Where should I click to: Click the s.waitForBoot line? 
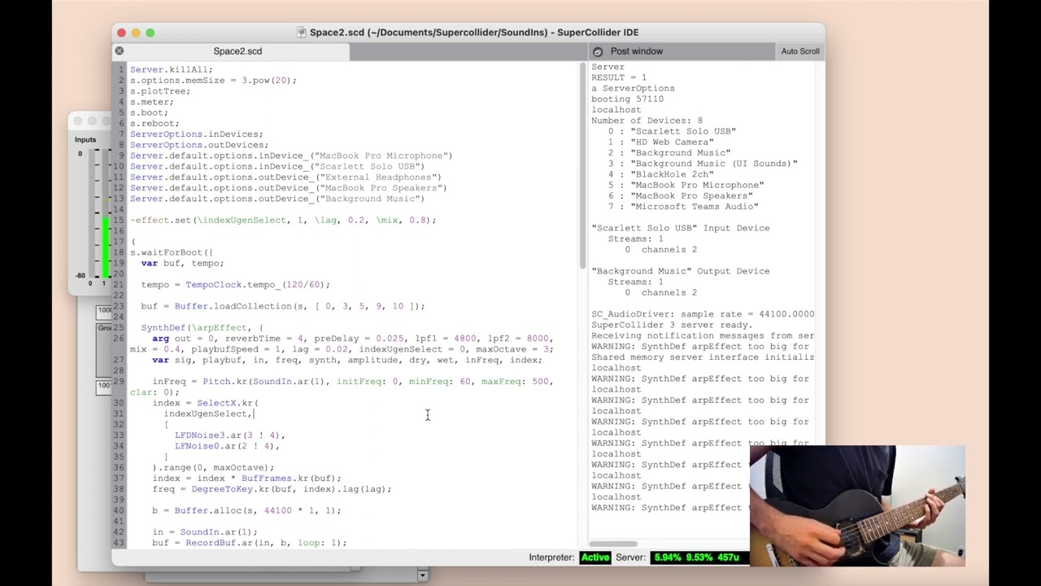click(172, 252)
